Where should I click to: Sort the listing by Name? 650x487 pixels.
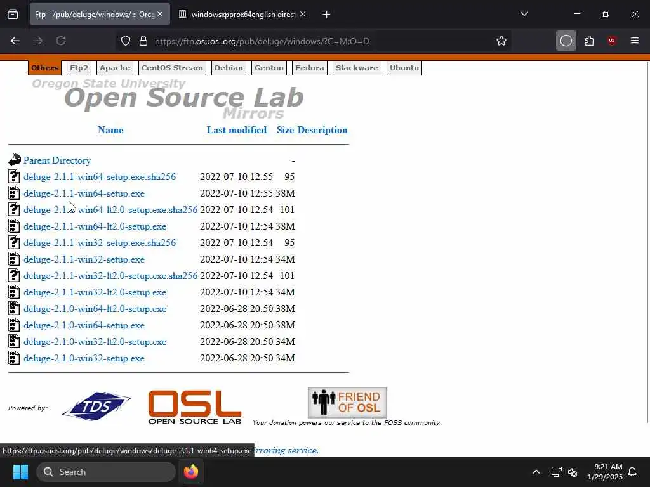point(110,130)
